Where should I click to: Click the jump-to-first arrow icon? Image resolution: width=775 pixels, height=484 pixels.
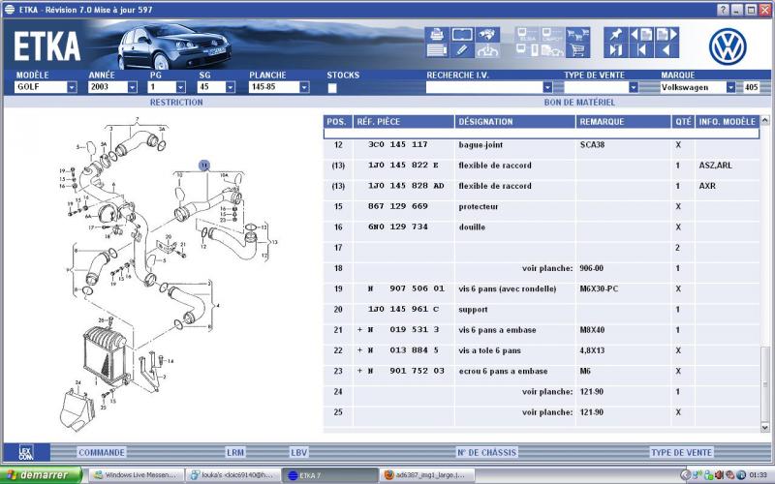[x=641, y=50]
